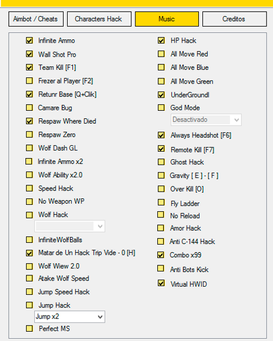
Task: Check No Weapon WP
Action: coord(29,201)
